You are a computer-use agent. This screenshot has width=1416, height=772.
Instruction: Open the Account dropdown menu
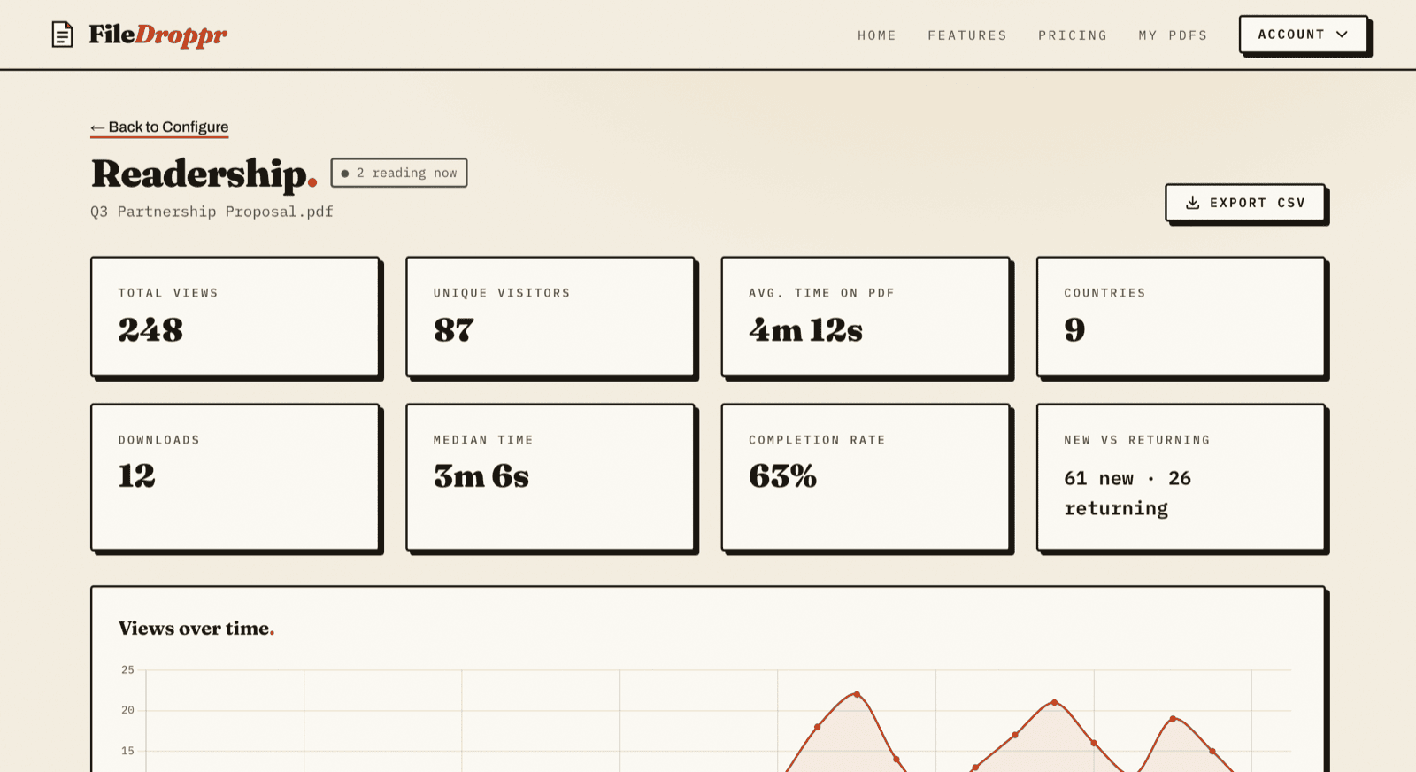[1304, 35]
